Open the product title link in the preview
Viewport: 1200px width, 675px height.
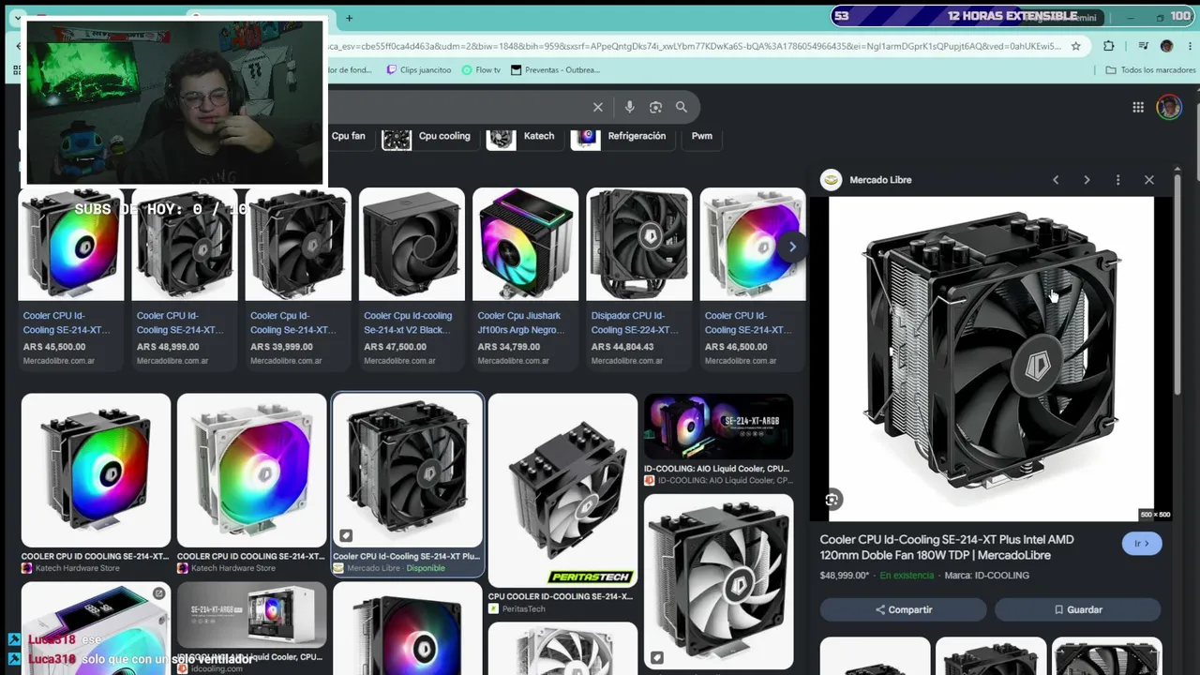tap(947, 547)
